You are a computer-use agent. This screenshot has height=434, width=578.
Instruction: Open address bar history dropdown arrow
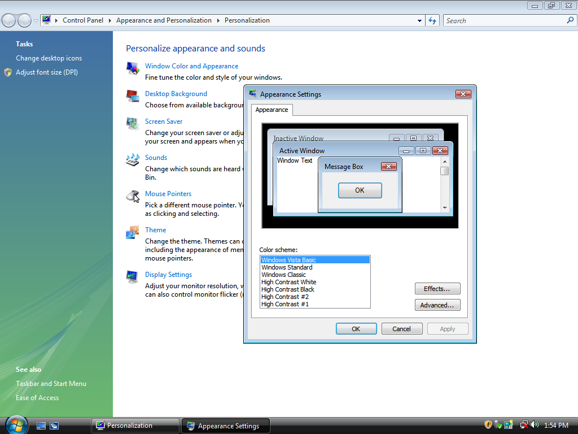pyautogui.click(x=419, y=21)
